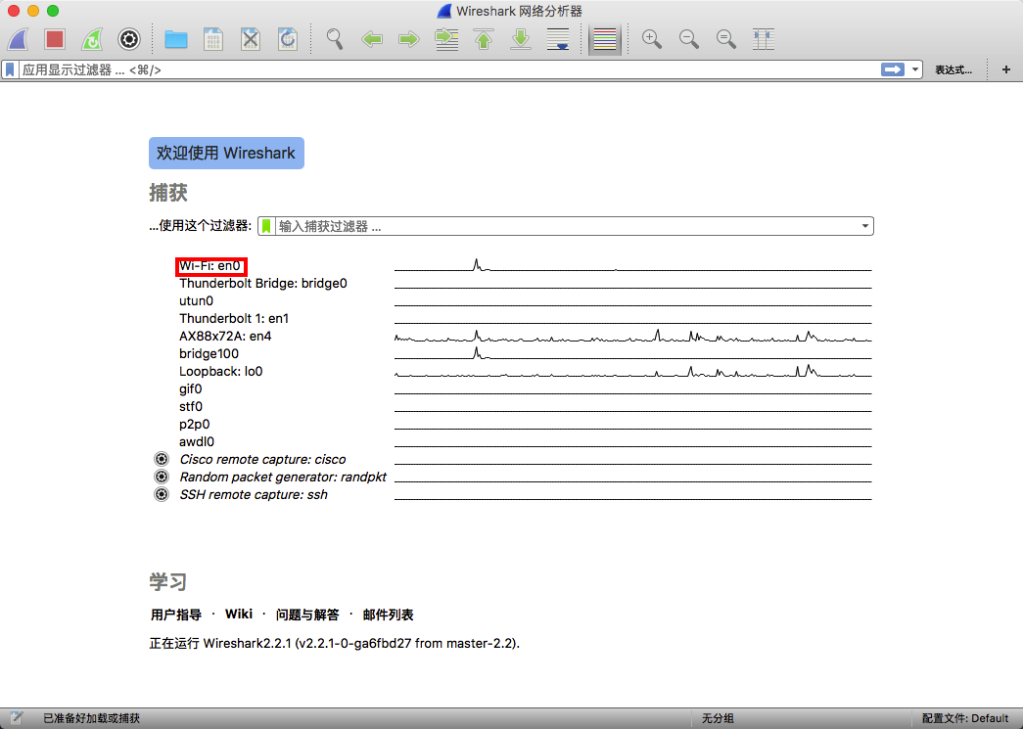
Task: Reset text to normal size
Action: (726, 39)
